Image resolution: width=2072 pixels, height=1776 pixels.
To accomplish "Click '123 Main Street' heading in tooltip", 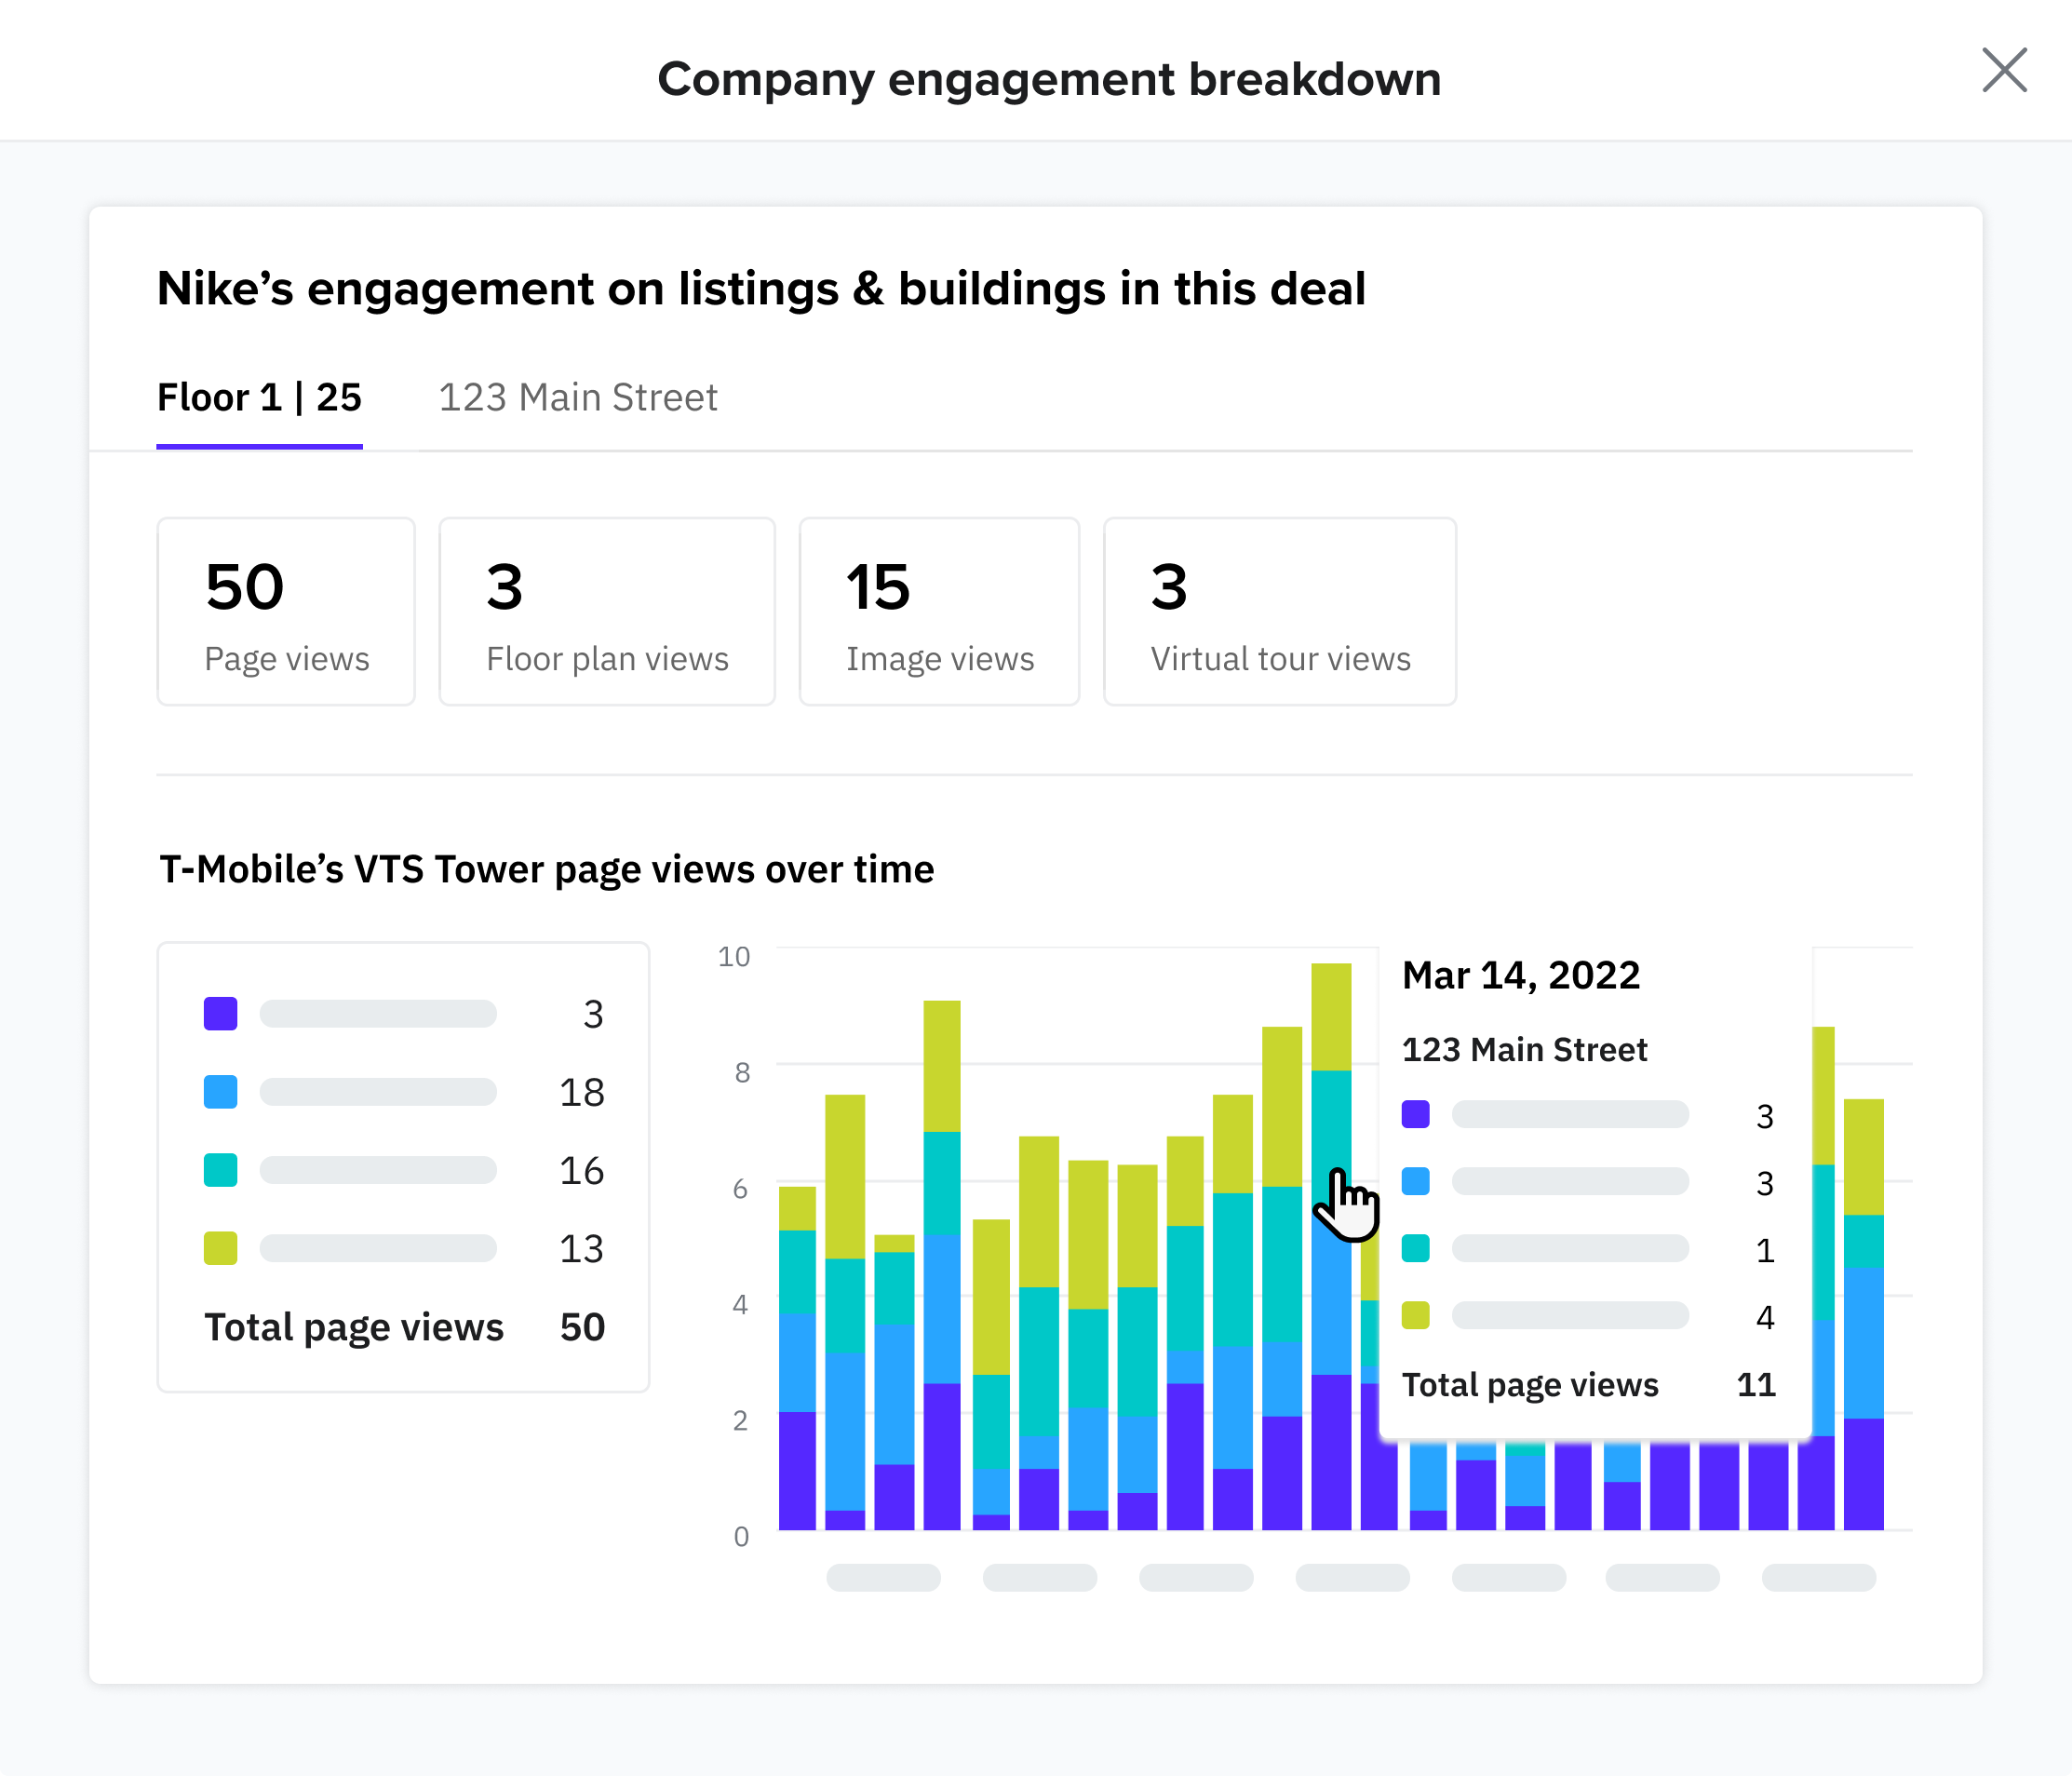I will 1524,1050.
